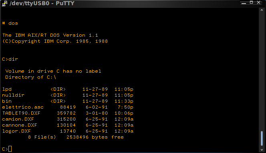Click the '8 File(s)' summary text

click(x=42, y=137)
